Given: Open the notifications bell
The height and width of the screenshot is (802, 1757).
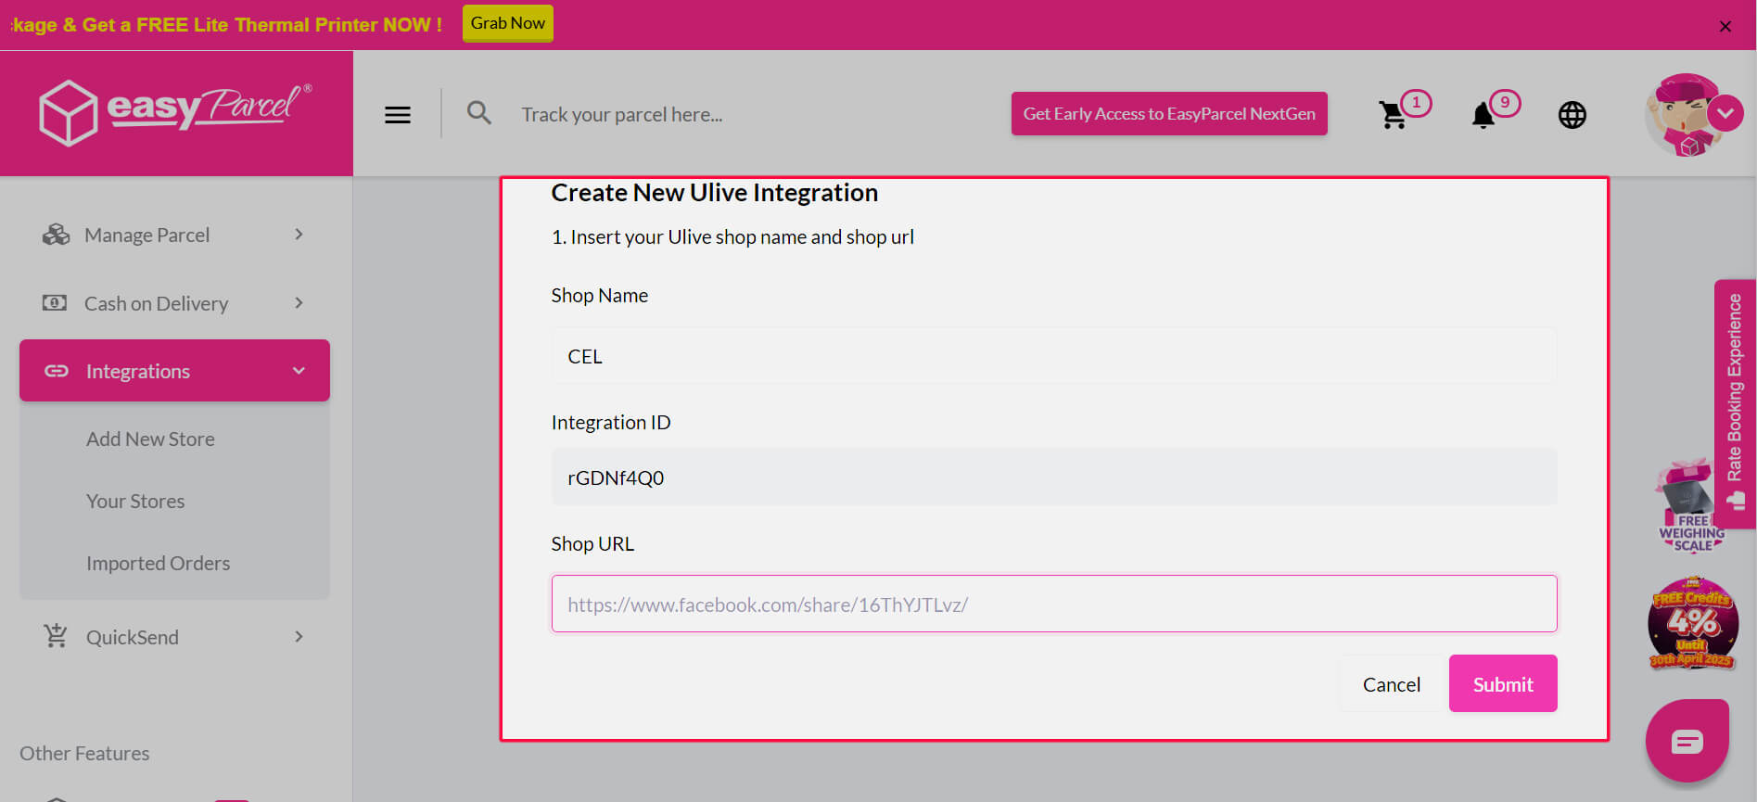Looking at the screenshot, I should [1483, 115].
